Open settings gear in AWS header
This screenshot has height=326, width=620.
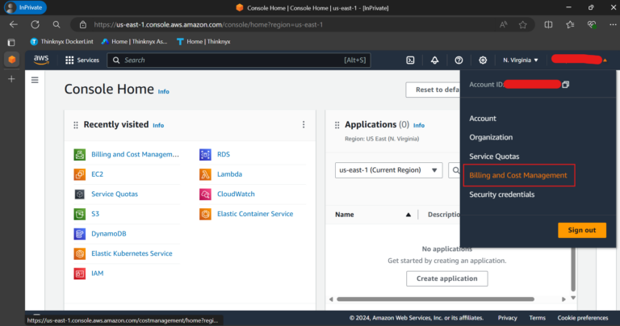(x=483, y=60)
